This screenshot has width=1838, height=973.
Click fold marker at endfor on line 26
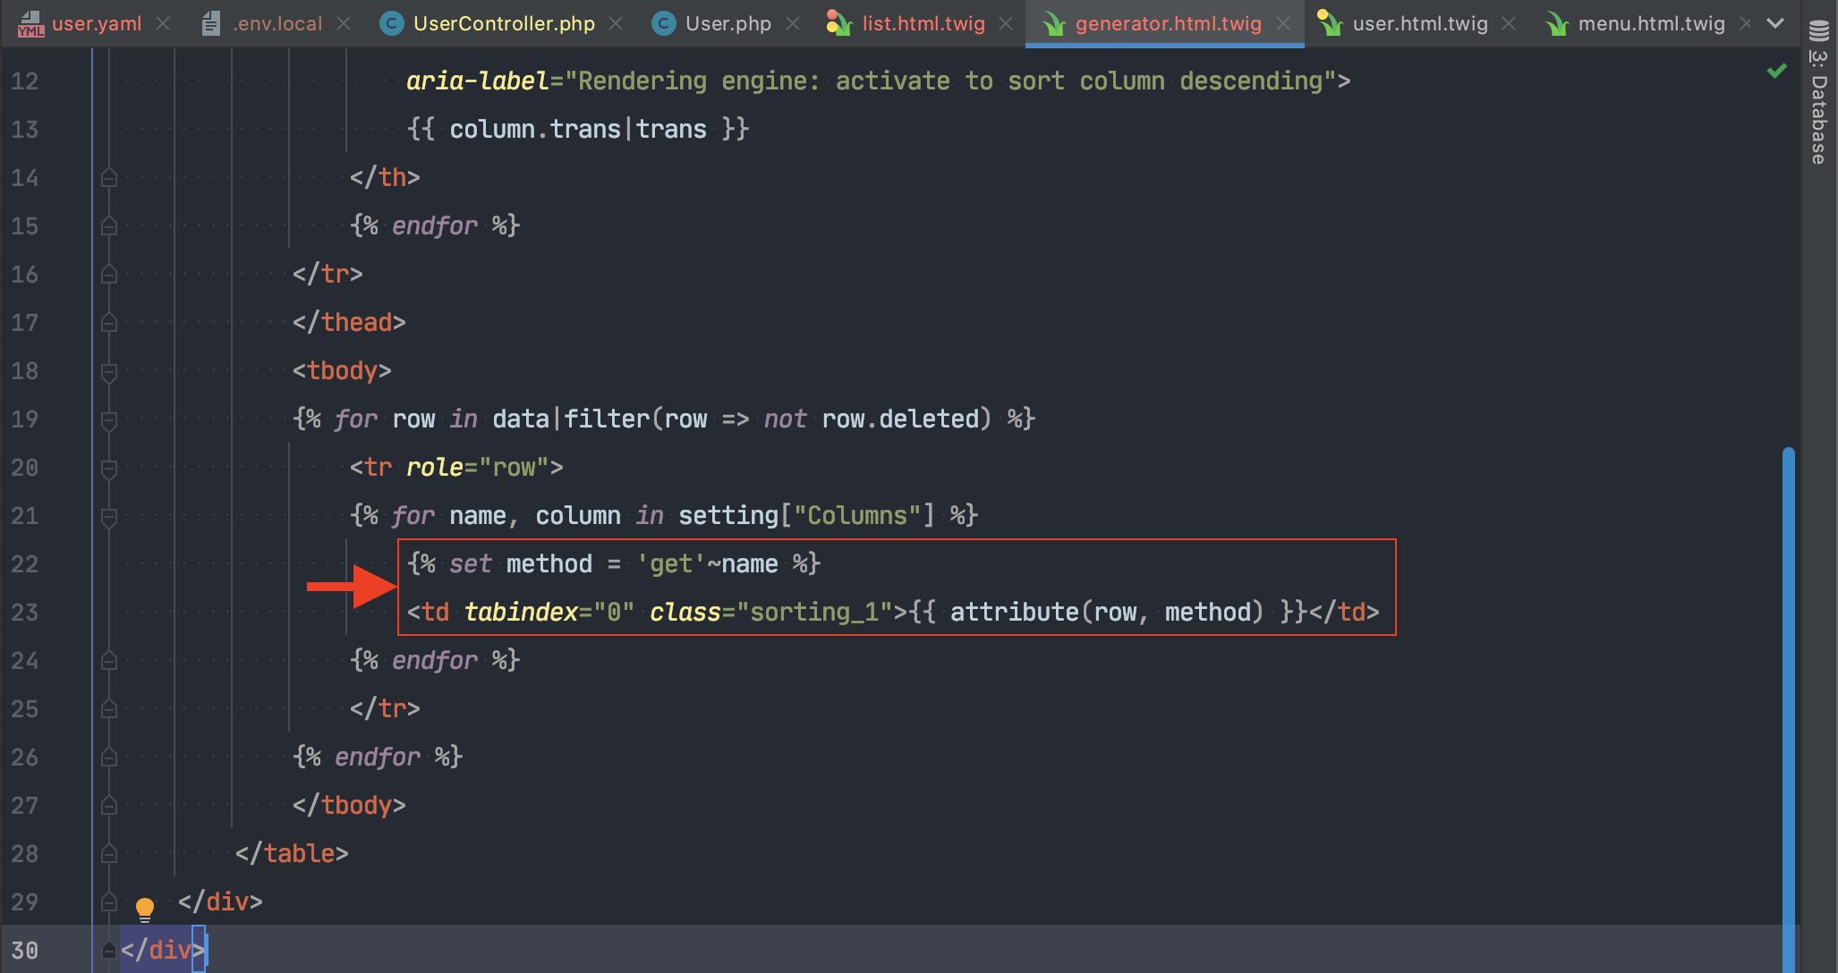(x=109, y=757)
